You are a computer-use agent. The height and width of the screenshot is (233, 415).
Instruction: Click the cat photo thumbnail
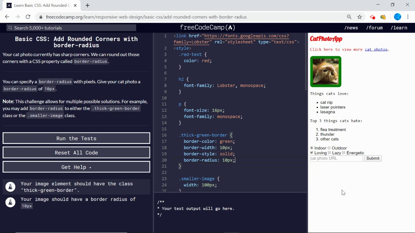click(x=326, y=72)
